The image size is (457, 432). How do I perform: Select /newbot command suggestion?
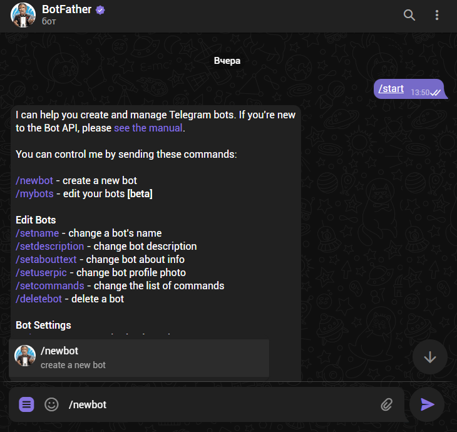coord(139,357)
